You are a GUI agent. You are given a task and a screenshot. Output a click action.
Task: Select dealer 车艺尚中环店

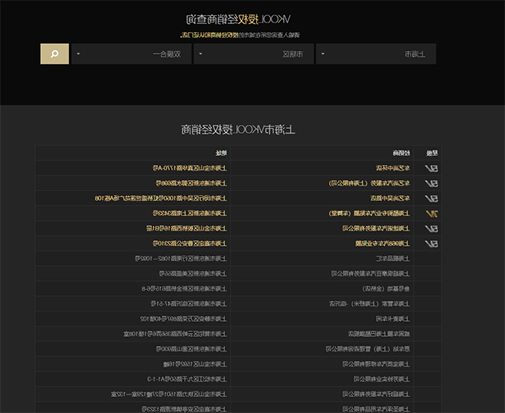click(x=393, y=168)
